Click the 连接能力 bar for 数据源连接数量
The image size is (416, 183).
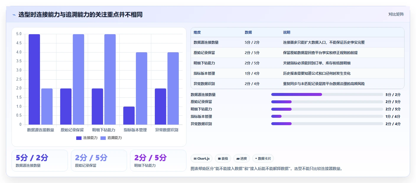[34, 79]
